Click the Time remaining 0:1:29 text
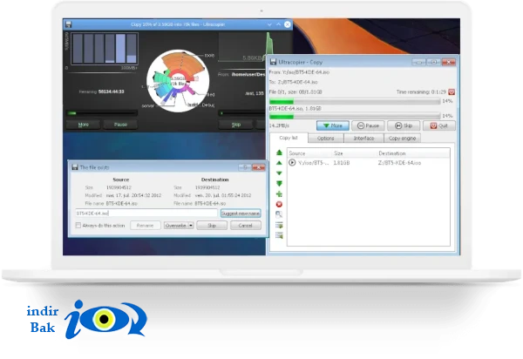 421,92
